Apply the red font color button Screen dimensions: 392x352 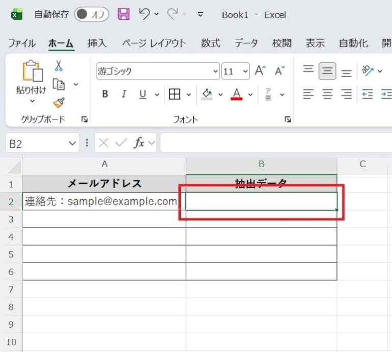pyautogui.click(x=237, y=94)
